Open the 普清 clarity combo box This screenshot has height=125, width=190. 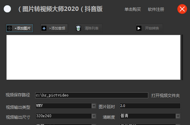(x=150, y=116)
